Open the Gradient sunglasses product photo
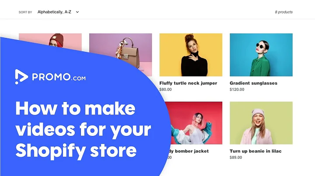315x176 pixels. (x=261, y=55)
